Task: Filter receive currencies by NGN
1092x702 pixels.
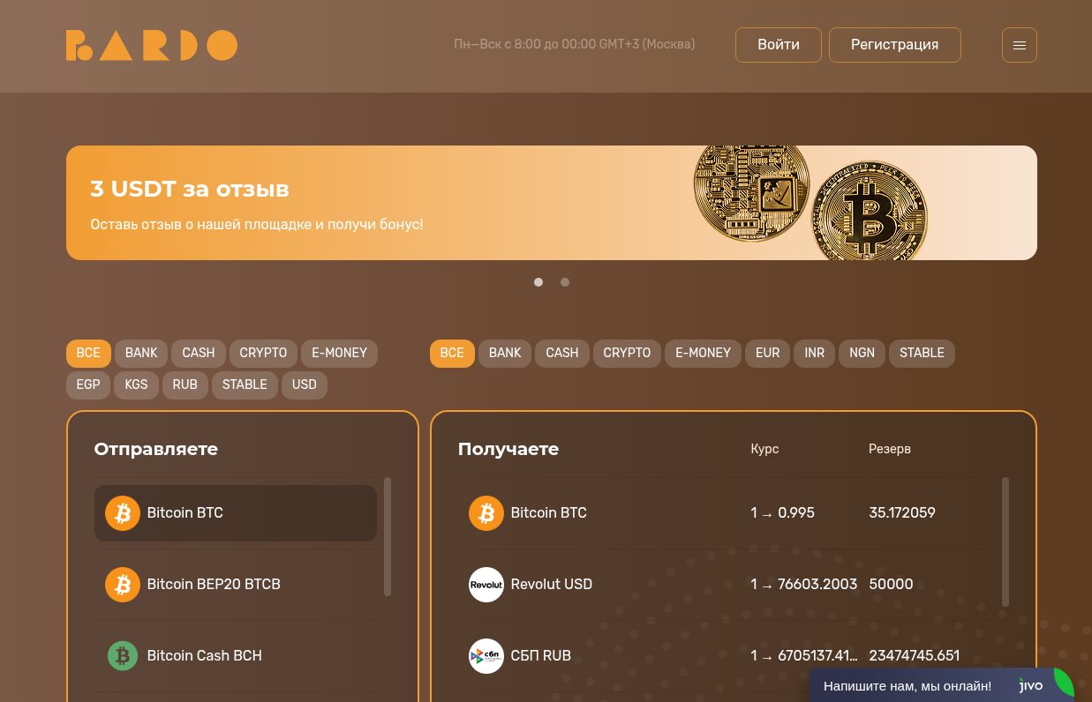Action: point(862,353)
